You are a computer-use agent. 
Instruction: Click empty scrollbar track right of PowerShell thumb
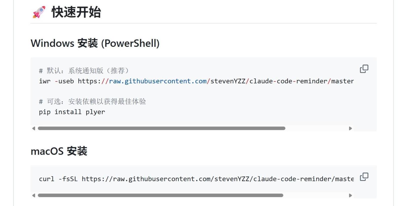[x=317, y=128]
